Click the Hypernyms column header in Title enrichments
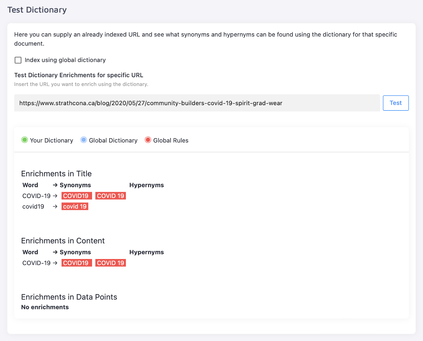Screen dimensions: 423x341 pyautogui.click(x=146, y=185)
